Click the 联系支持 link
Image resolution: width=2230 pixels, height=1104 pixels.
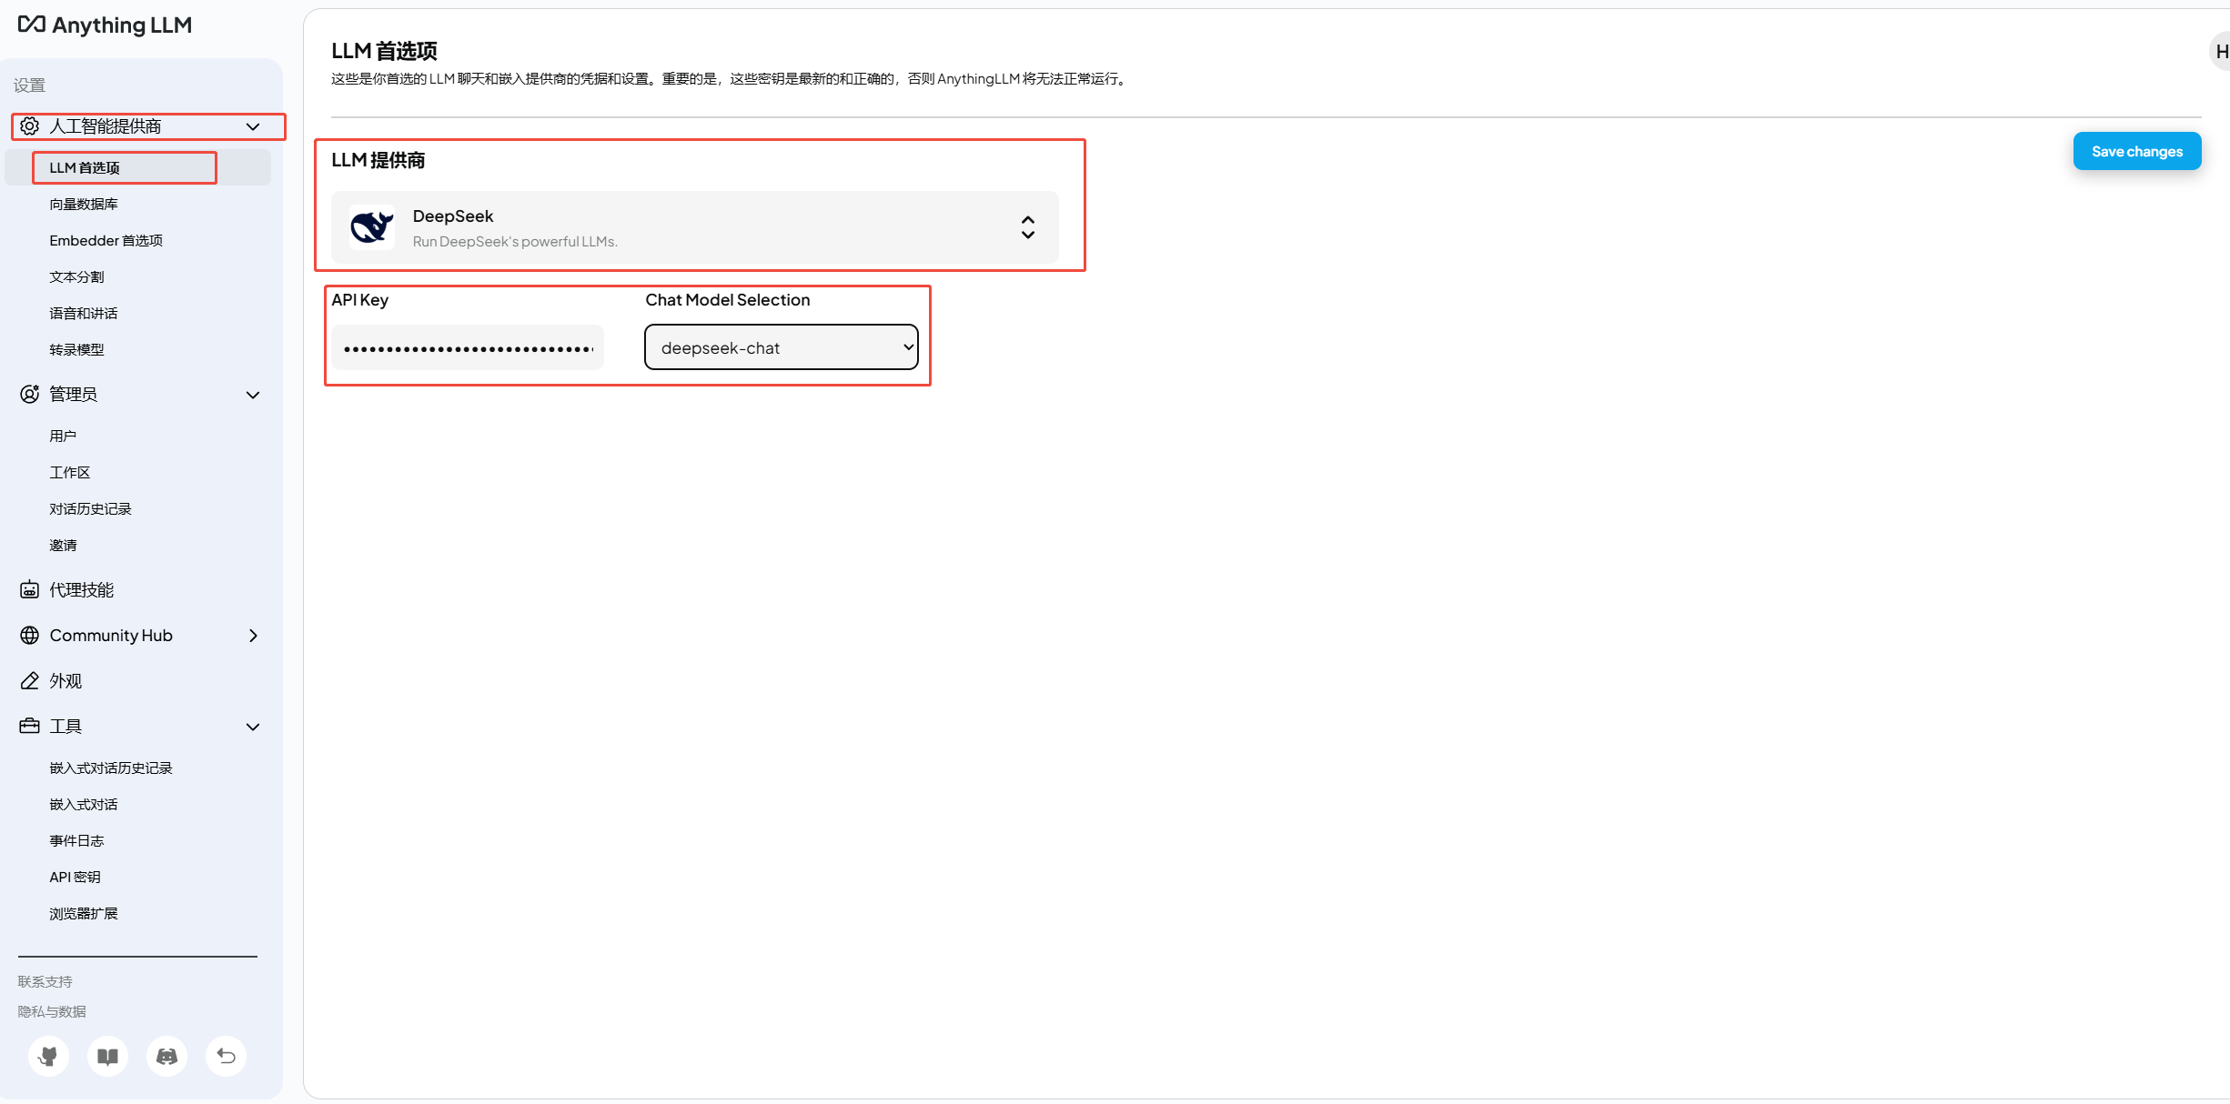point(45,981)
